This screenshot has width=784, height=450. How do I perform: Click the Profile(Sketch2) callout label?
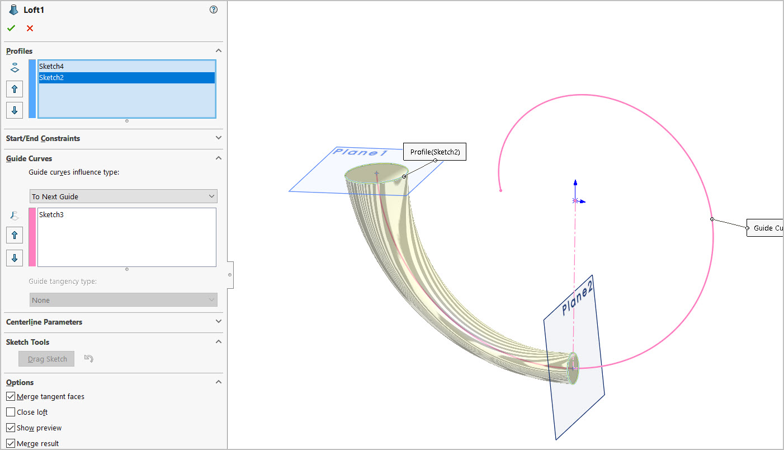point(434,152)
